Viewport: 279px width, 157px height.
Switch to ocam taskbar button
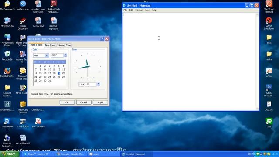point(104,154)
